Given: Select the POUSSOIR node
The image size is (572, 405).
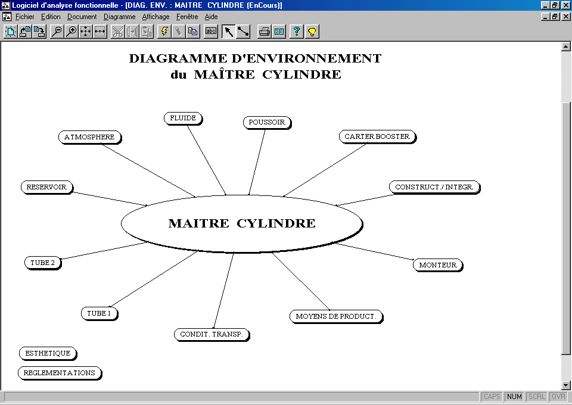Looking at the screenshot, I should click(x=267, y=122).
